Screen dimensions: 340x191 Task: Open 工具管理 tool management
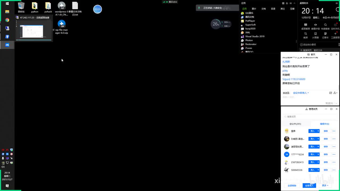(335, 35)
